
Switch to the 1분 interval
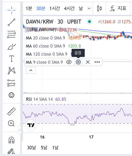click(x=29, y=8)
